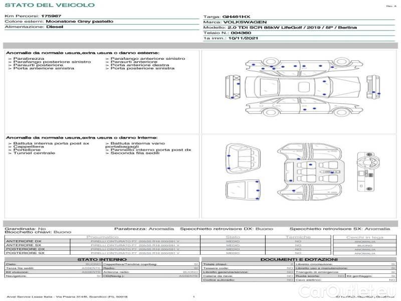Screen dimensions: 401x301
Task: Click the "Pneumatico" column header
Action: [x=103, y=237]
